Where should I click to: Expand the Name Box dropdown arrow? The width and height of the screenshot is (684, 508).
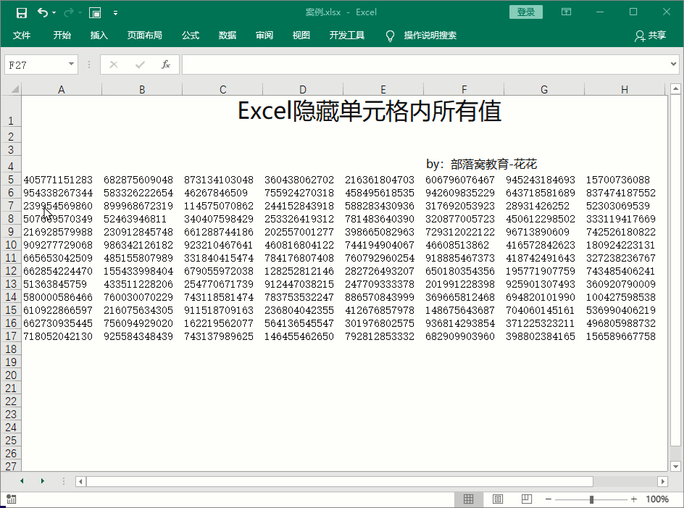point(71,64)
